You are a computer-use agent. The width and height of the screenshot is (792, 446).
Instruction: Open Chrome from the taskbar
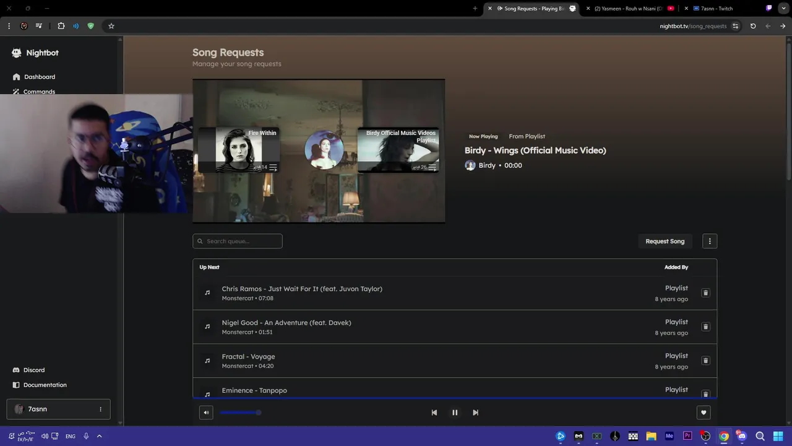(724, 436)
